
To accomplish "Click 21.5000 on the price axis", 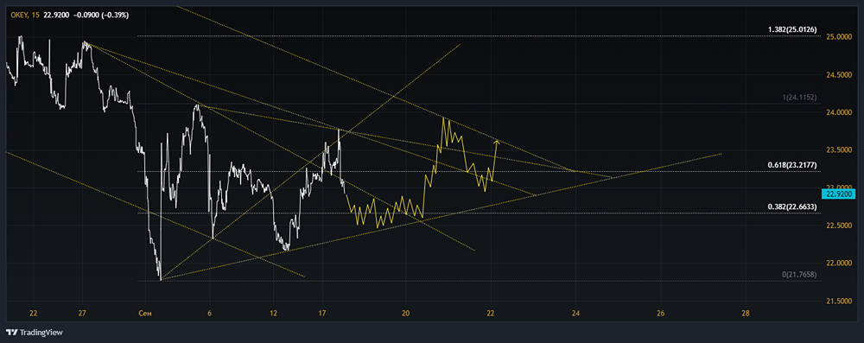I will (838, 301).
